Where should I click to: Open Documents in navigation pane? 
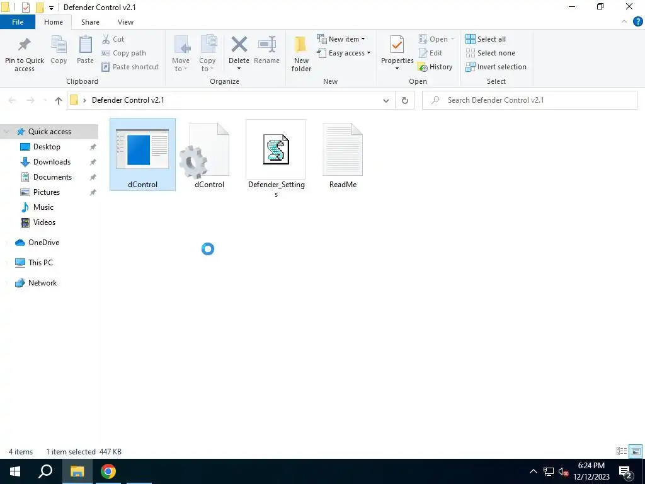52,177
